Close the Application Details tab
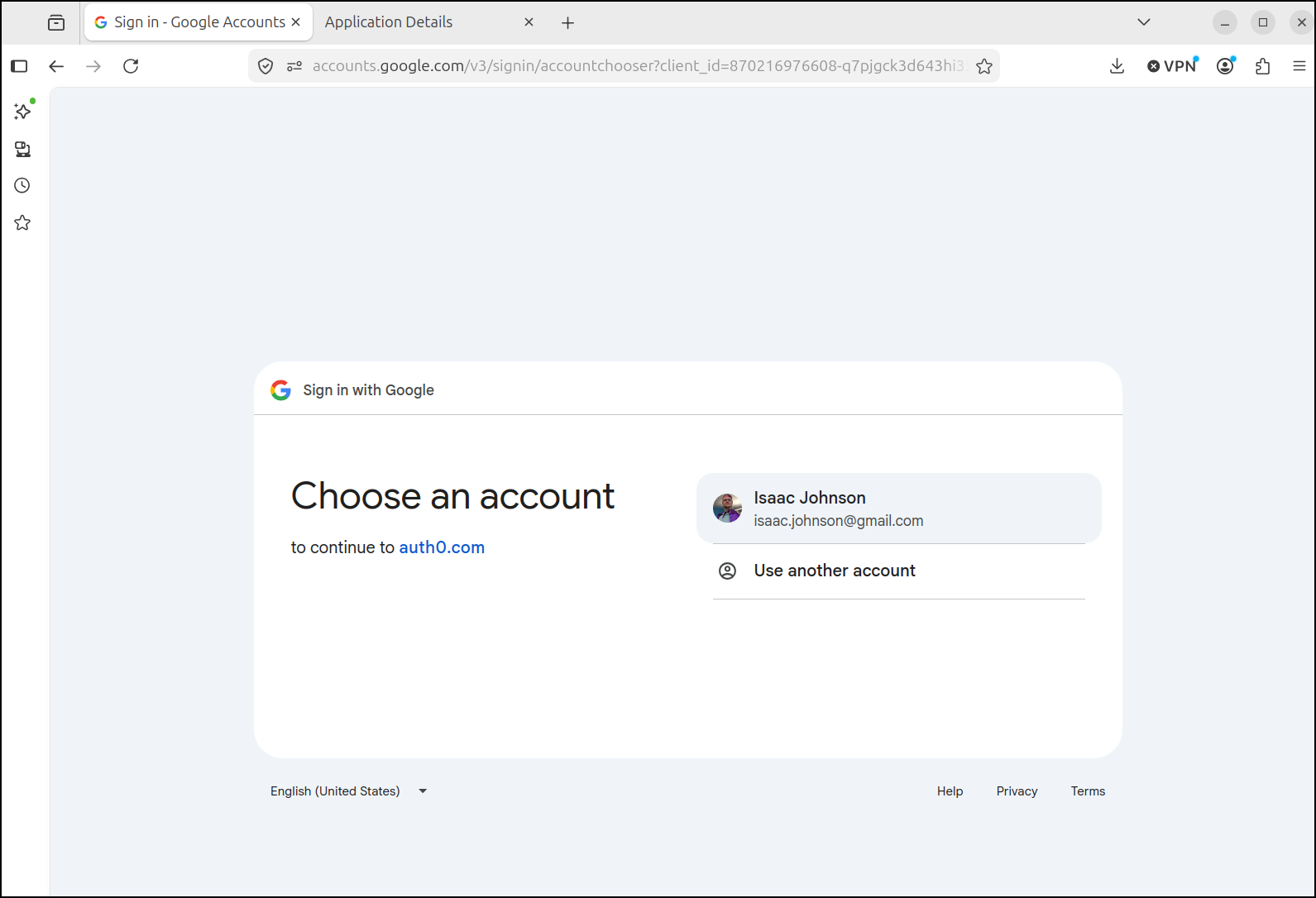The width and height of the screenshot is (1316, 898). coord(529,22)
